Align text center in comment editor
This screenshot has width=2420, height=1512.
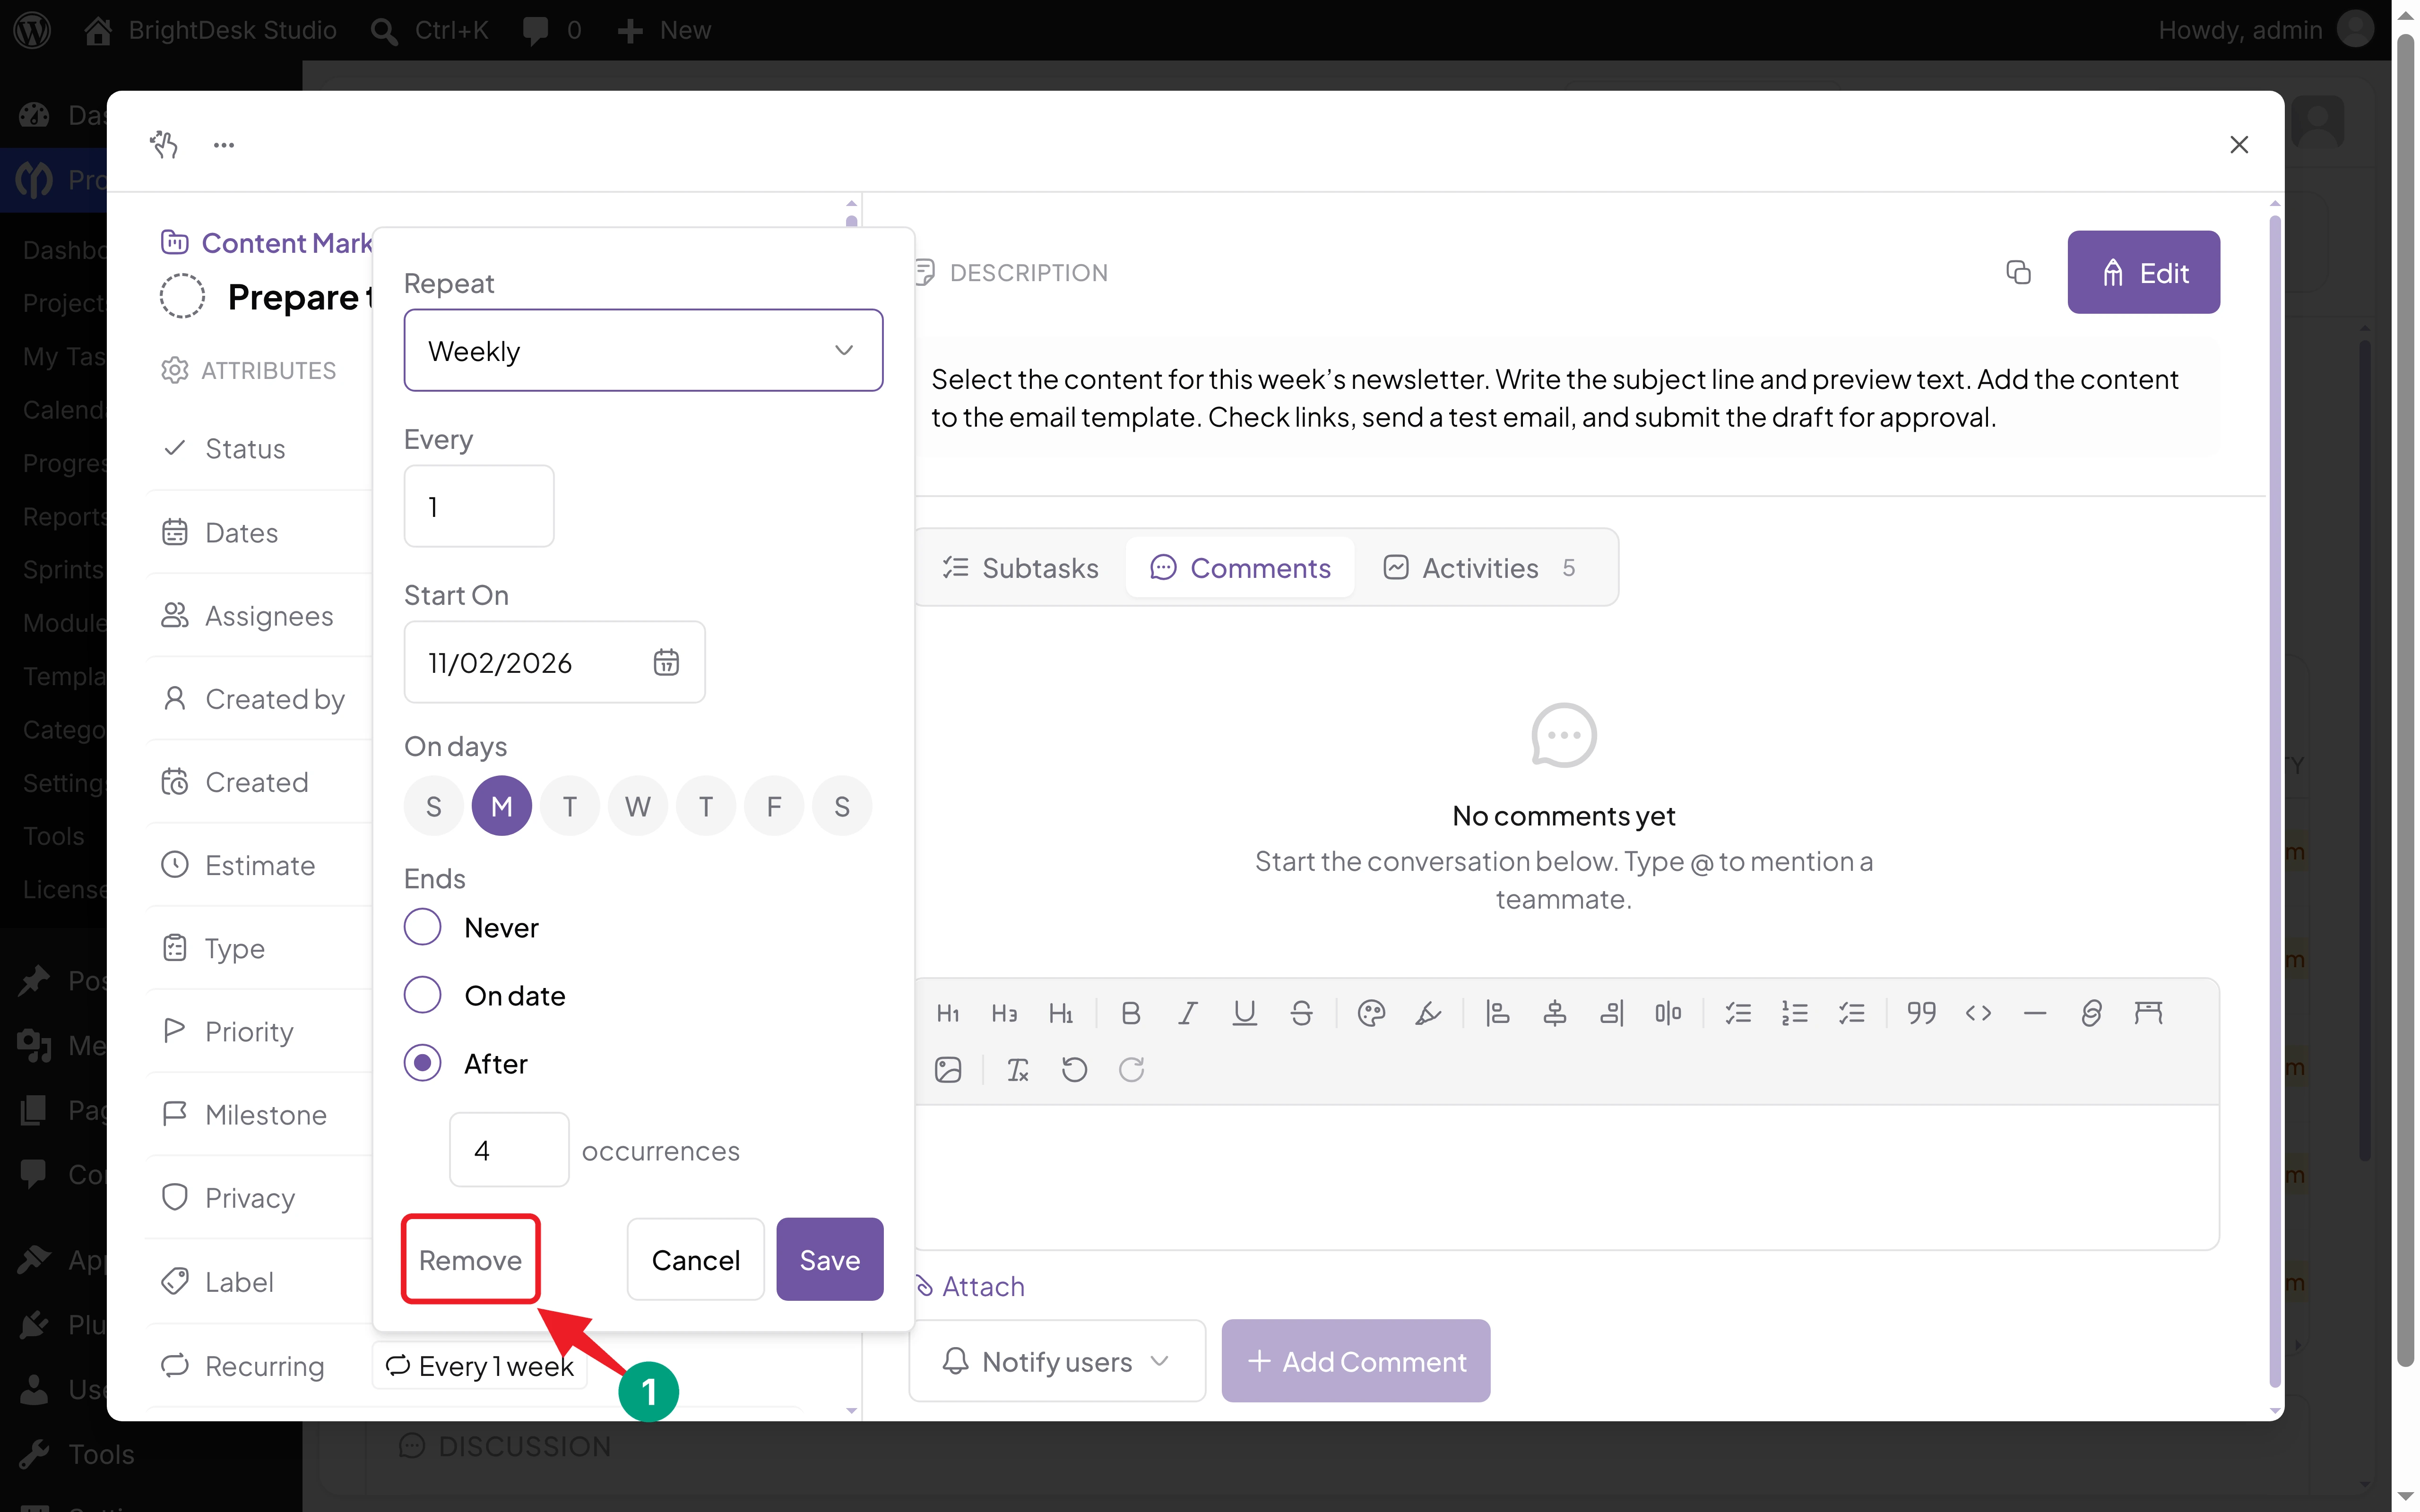pyautogui.click(x=1554, y=1013)
